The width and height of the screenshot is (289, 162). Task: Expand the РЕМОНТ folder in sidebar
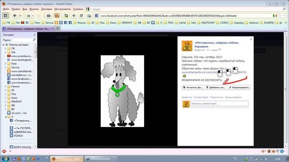point(5,102)
